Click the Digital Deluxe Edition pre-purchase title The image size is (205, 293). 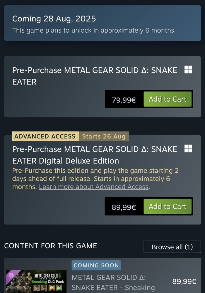coord(95,155)
